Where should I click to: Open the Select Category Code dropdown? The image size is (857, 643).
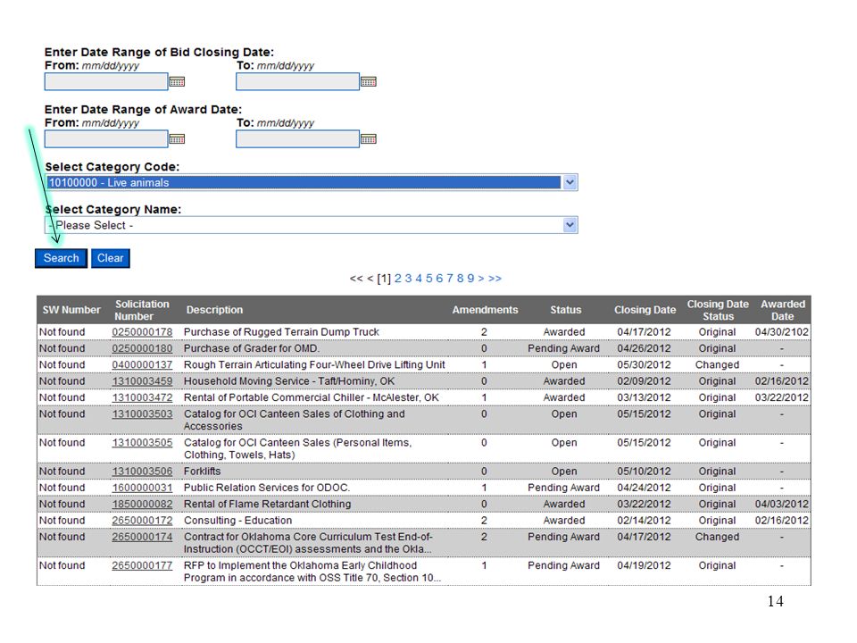tap(311, 182)
